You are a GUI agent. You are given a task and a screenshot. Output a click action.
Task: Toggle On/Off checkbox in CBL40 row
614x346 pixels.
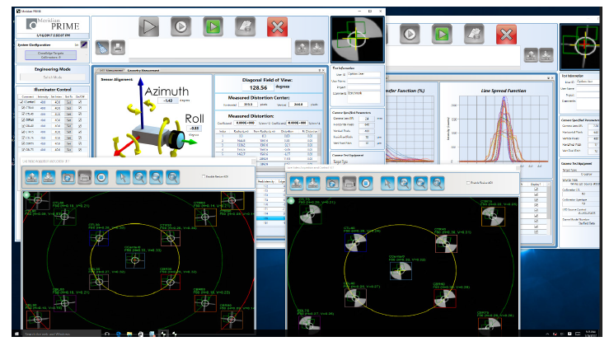coord(80,126)
